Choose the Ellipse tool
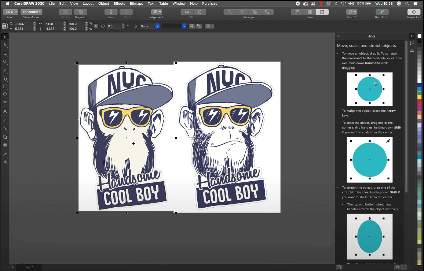Viewport: 424px width, 271px height. 5,94
